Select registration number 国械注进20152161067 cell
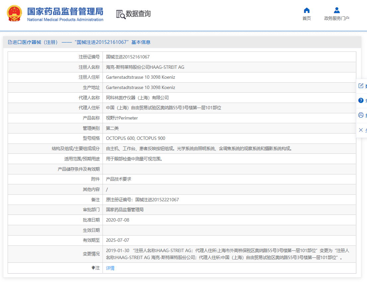The height and width of the screenshot is (282, 367). coord(128,57)
